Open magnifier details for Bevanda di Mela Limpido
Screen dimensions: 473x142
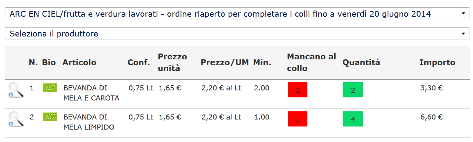[16, 119]
